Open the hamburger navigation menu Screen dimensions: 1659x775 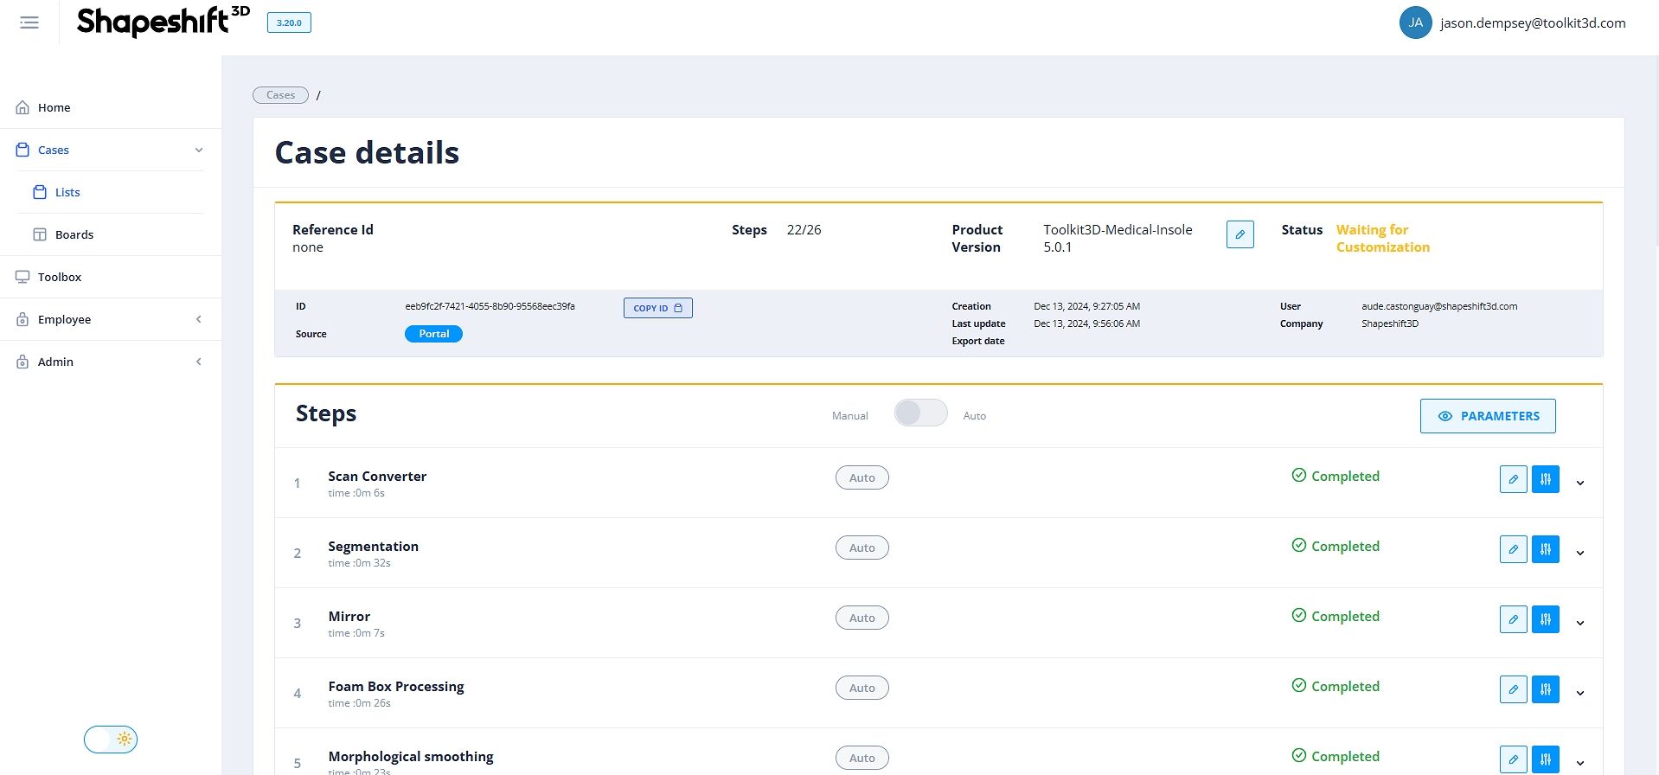click(x=29, y=23)
